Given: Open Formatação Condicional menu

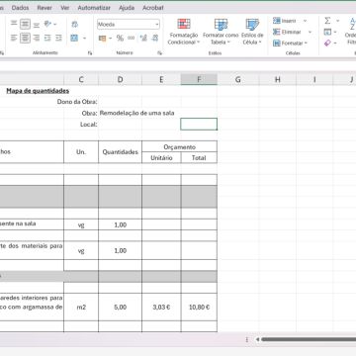Looking at the screenshot, I should click(184, 32).
